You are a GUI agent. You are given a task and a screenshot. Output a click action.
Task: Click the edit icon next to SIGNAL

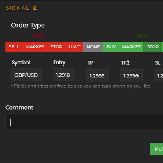coord(35,8)
